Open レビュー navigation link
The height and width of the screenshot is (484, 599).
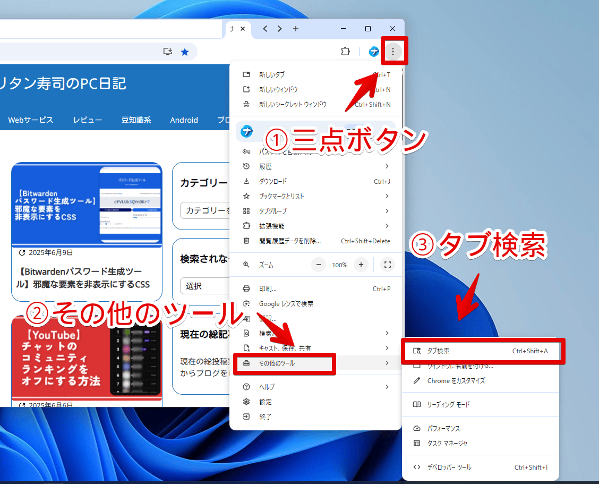(88, 120)
